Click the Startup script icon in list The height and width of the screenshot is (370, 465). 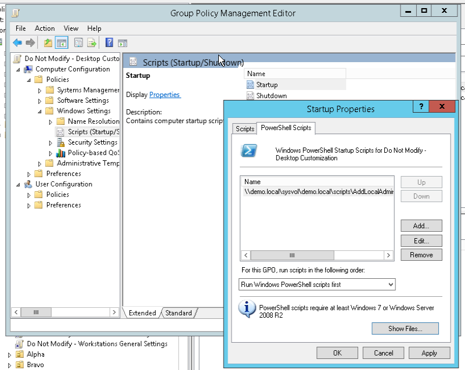click(x=250, y=85)
